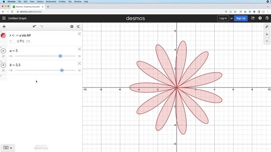Close the Desmos Graphing Calculator tab
The image size is (271, 152).
[42, 7]
